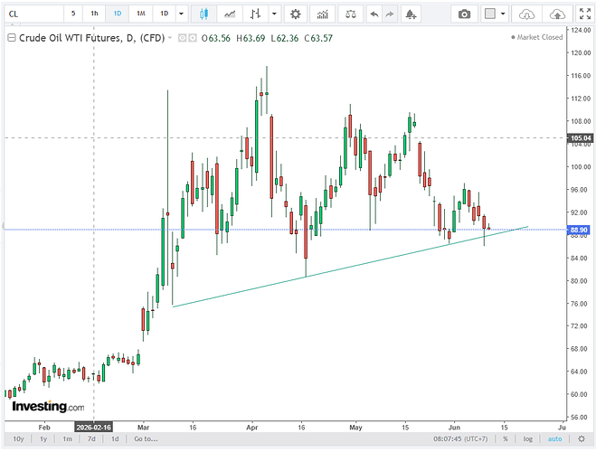The width and height of the screenshot is (596, 452).
Task: Toggle percent scale
Action: pos(506,438)
